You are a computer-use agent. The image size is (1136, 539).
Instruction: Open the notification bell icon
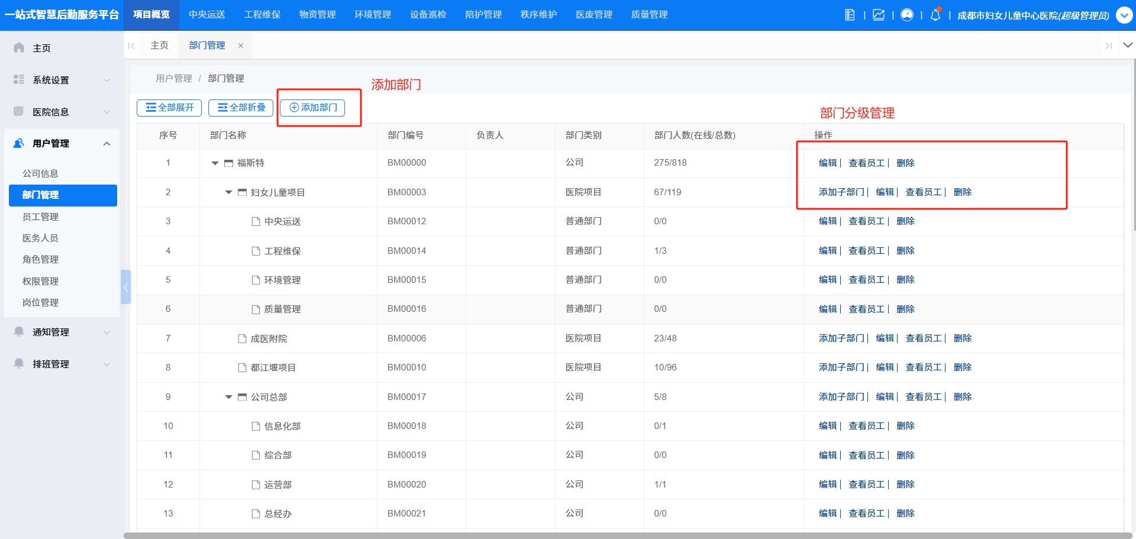[x=935, y=15]
